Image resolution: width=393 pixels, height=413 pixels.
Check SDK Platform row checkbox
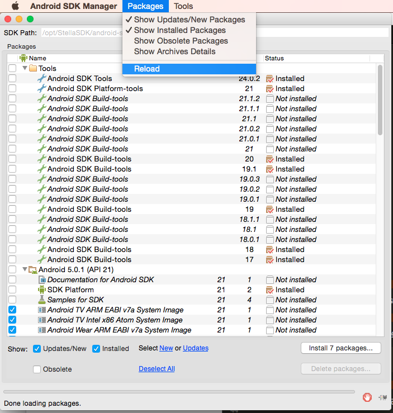12,289
